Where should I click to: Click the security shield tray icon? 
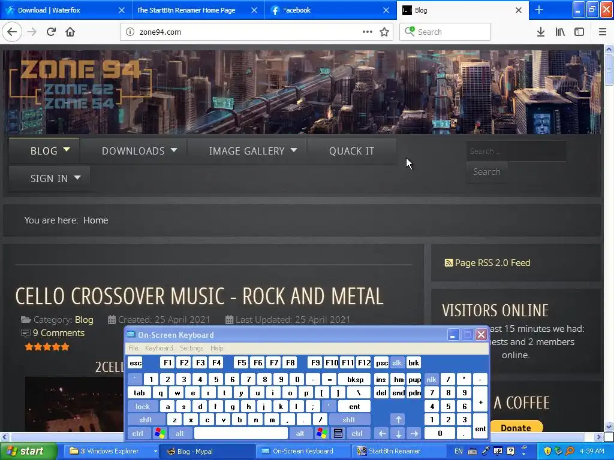point(547,451)
